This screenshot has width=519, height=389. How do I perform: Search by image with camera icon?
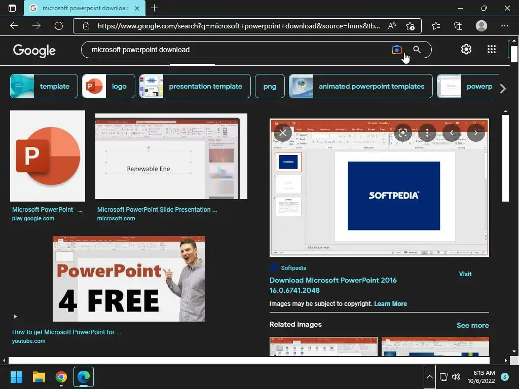point(396,50)
